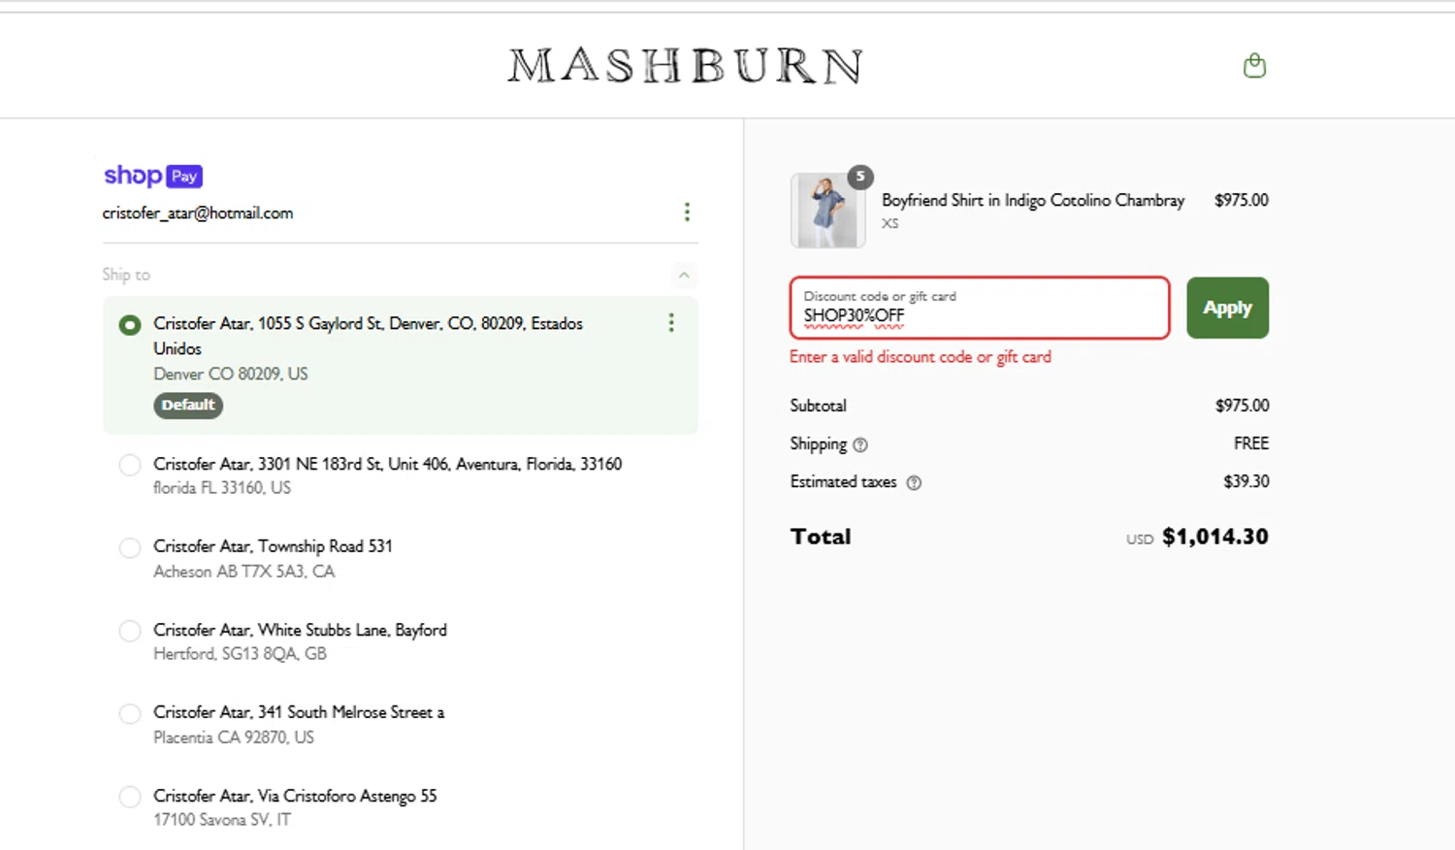Select the White Stubbs Lane, Bayford address
Image resolution: width=1455 pixels, height=850 pixels.
pyautogui.click(x=129, y=631)
